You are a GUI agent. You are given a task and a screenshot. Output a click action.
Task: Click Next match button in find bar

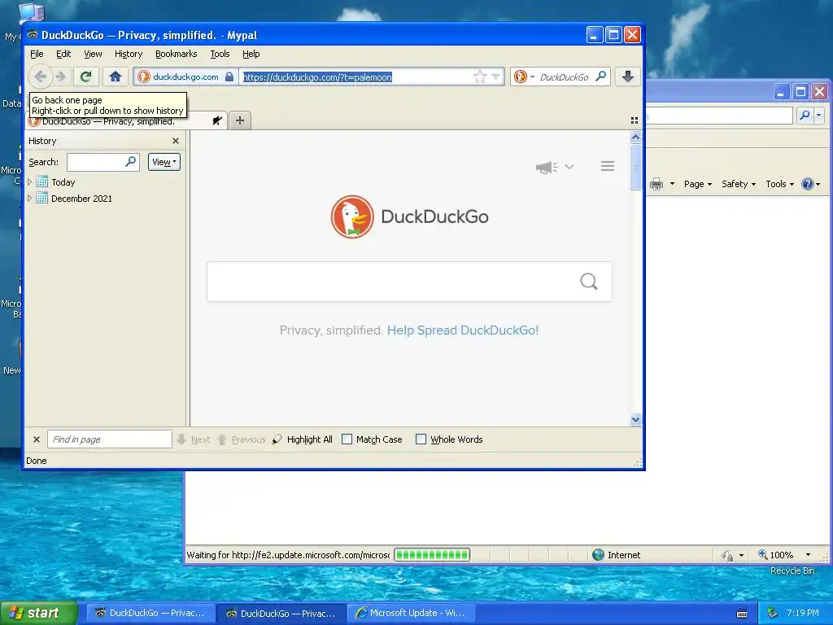(x=194, y=439)
